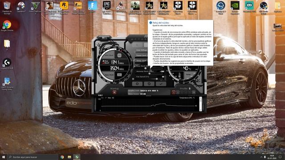Open the Epic Games Launcher shortcut
The height and width of the screenshot is (160, 285).
(x=107, y=8)
